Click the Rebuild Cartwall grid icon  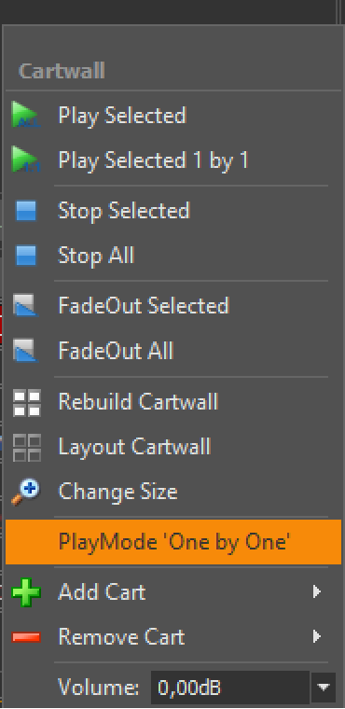pos(27,402)
